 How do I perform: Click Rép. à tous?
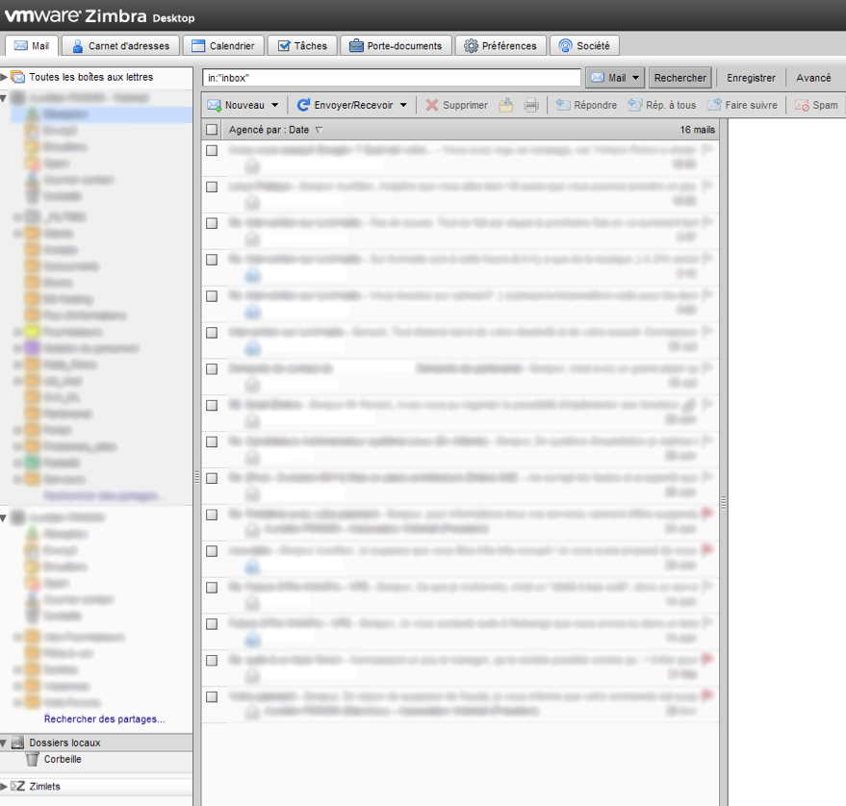tap(662, 105)
